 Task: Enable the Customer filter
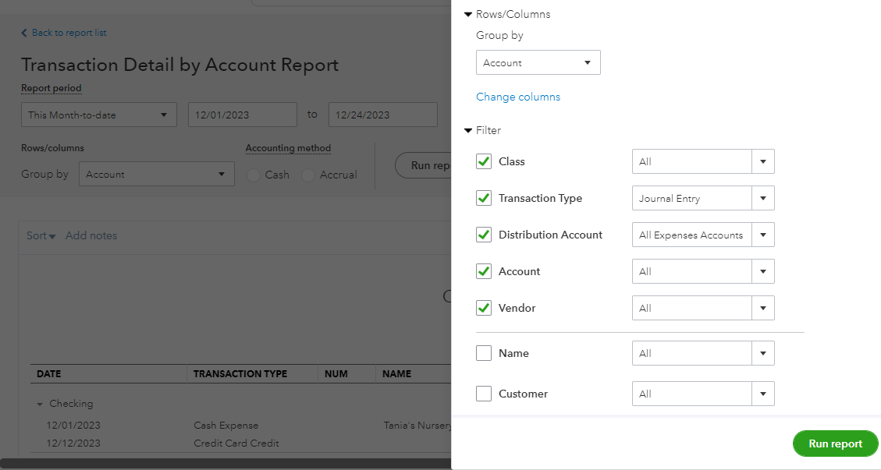click(x=484, y=394)
